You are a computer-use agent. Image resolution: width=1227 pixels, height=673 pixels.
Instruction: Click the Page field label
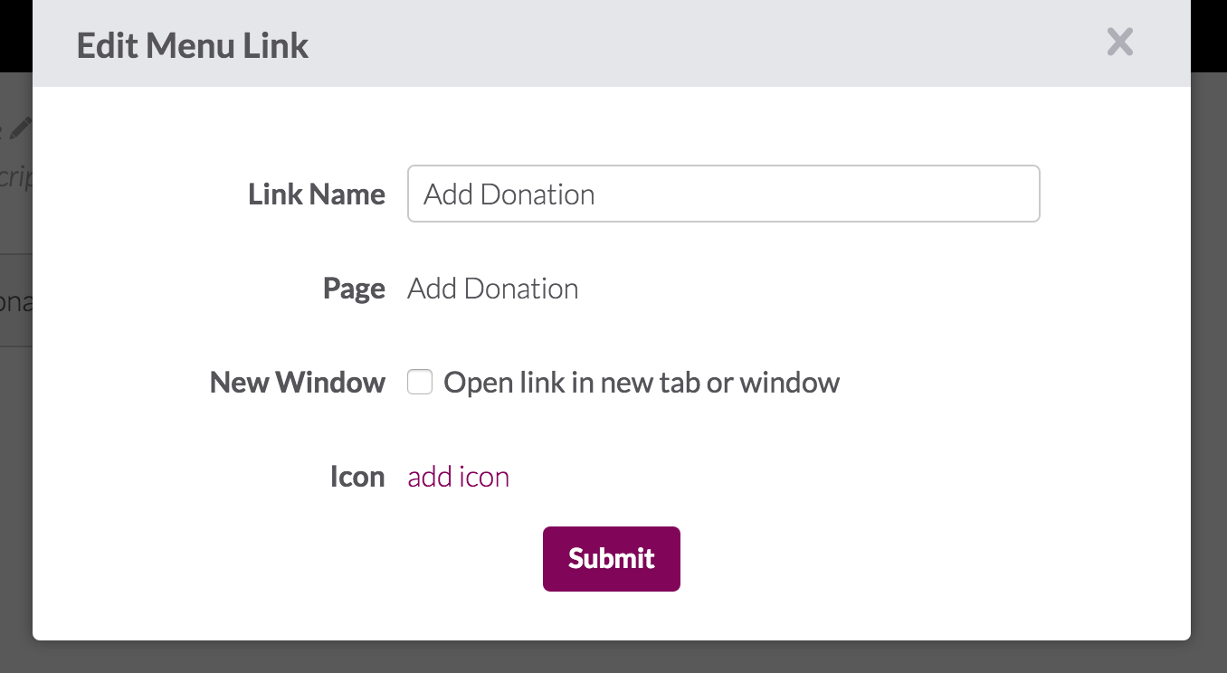point(354,289)
